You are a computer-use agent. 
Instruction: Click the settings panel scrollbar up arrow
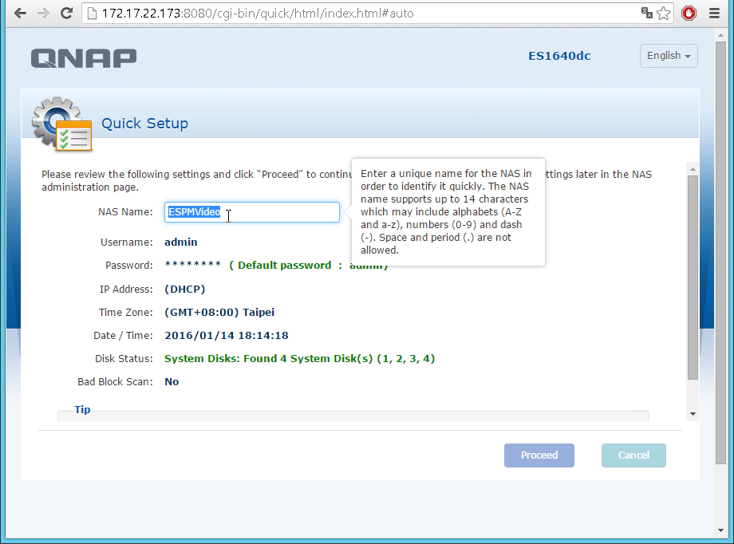(693, 168)
